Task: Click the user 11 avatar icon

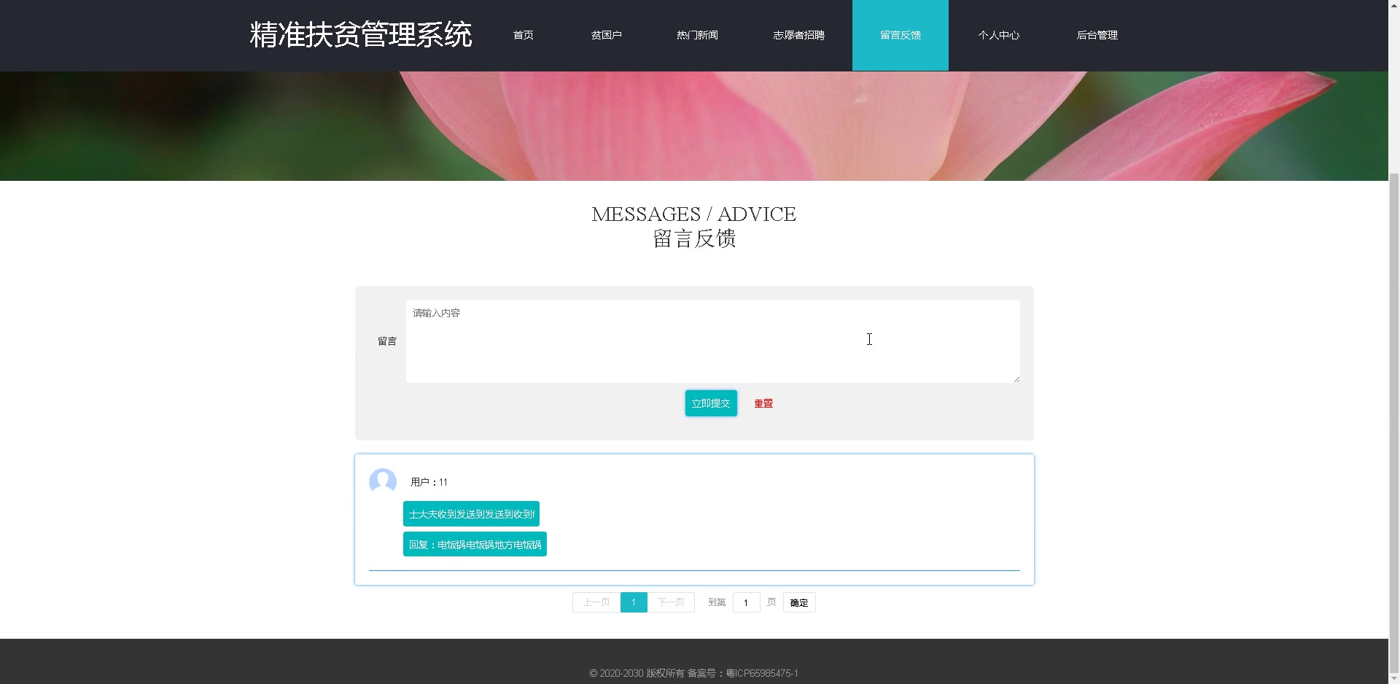Action: (383, 482)
